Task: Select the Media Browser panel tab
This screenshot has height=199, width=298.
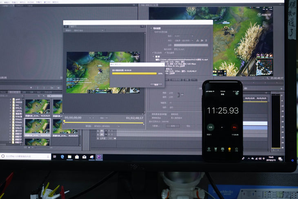Action: (x=15, y=92)
